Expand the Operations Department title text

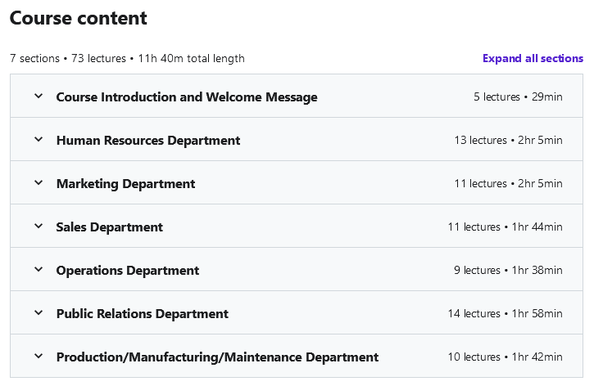(x=128, y=271)
